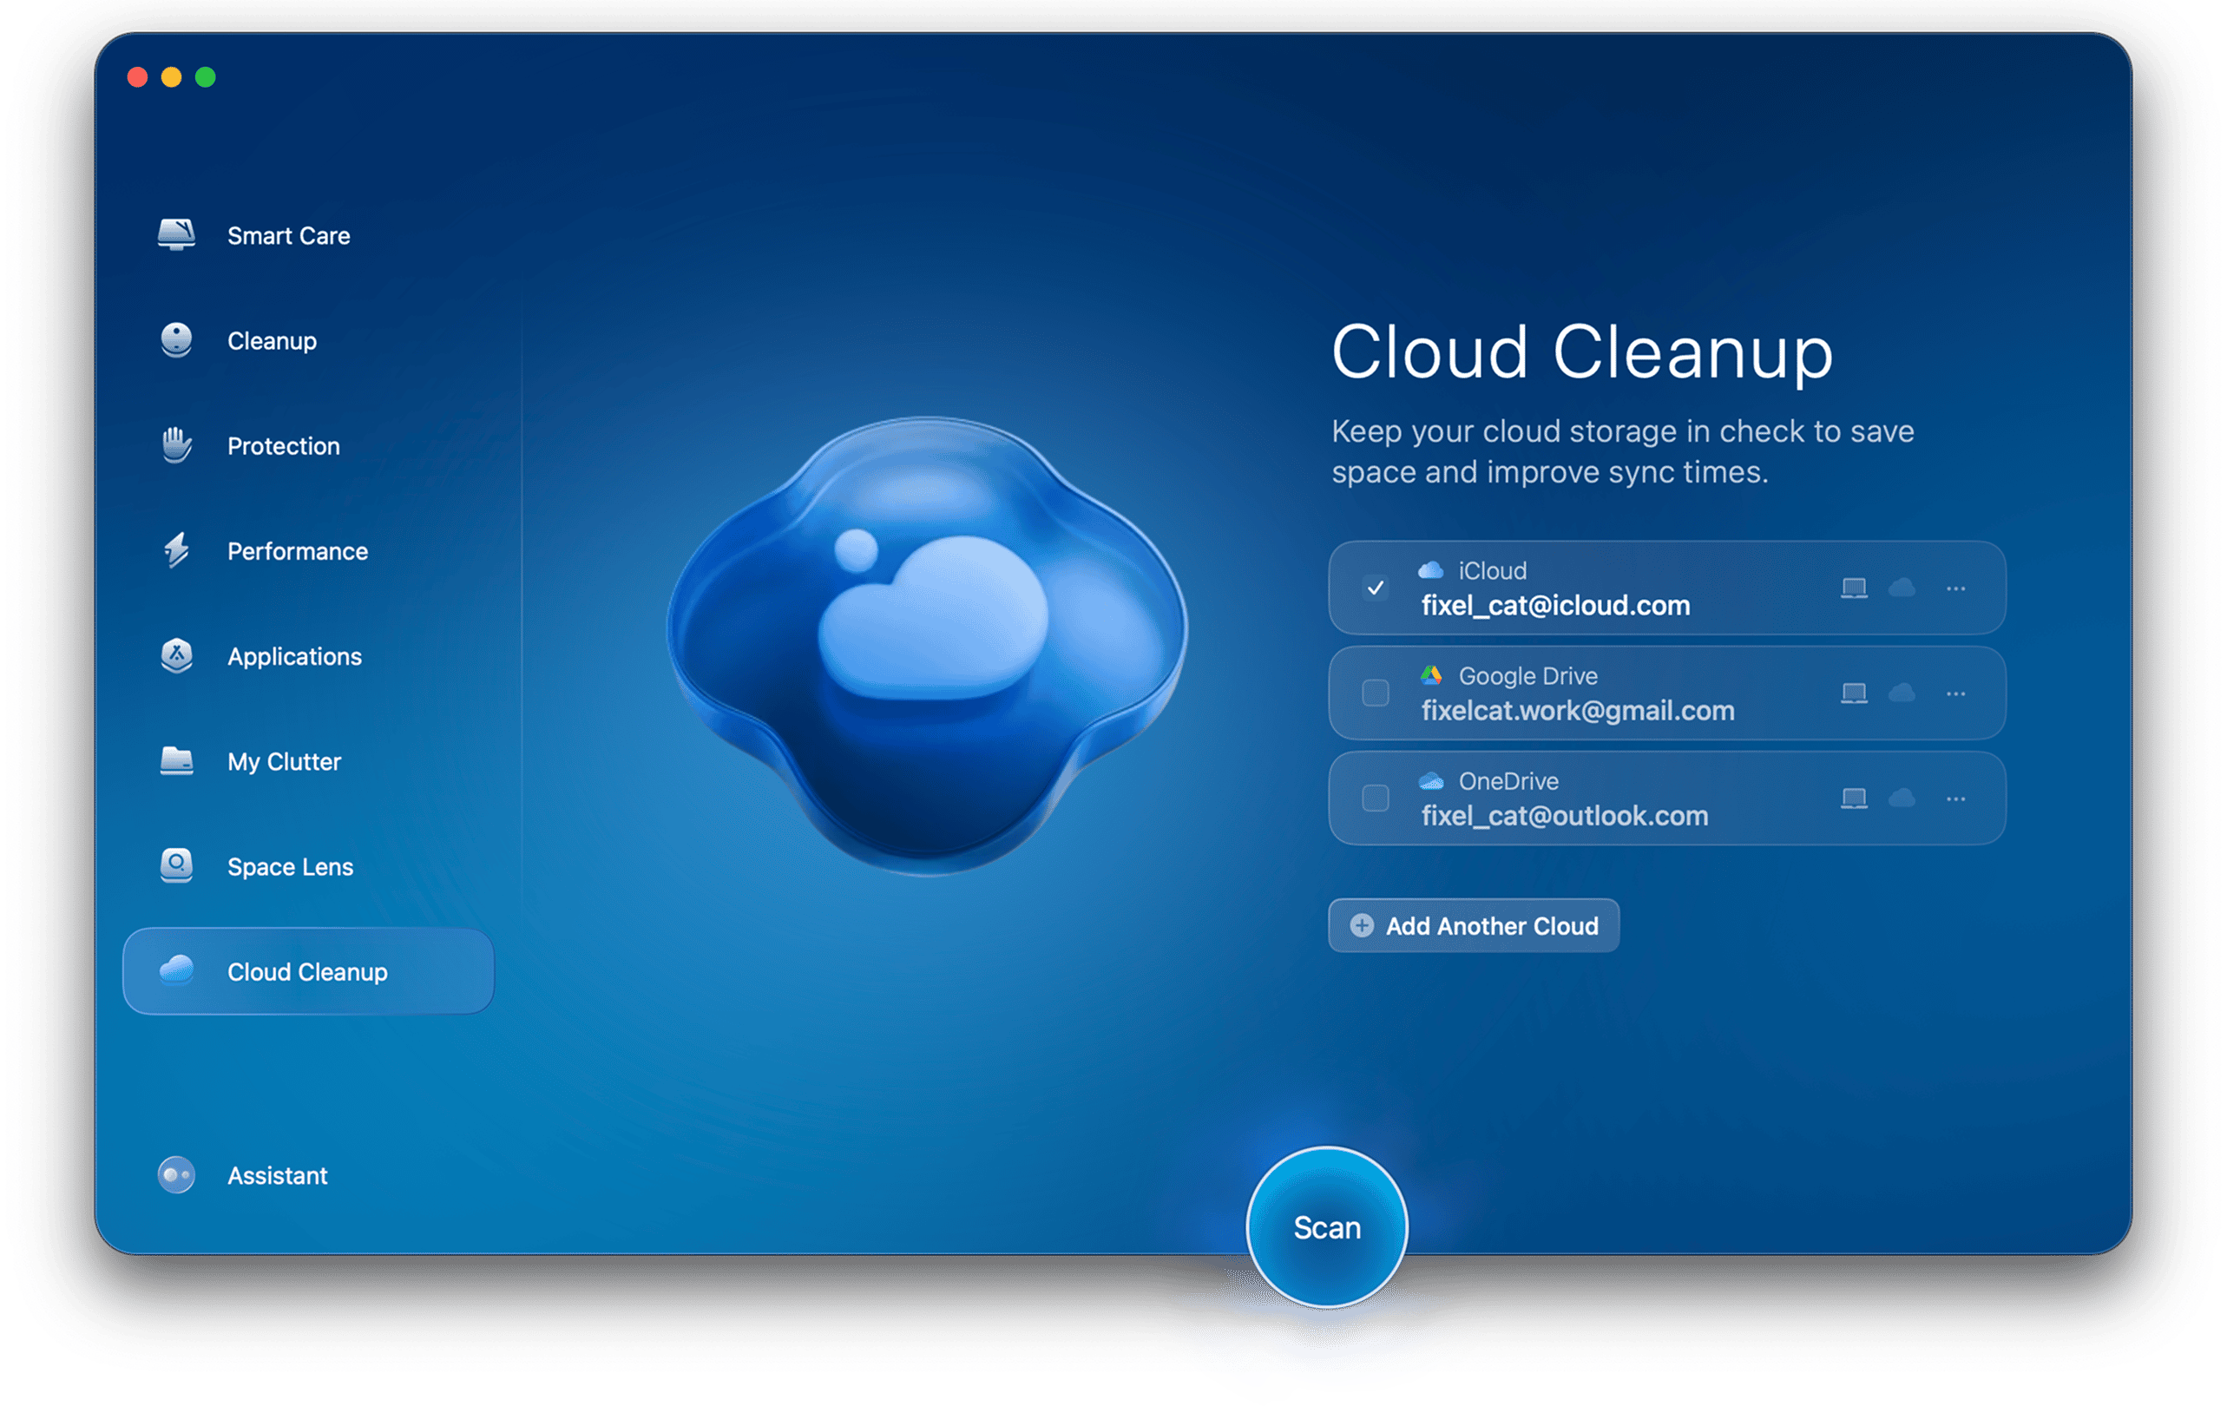Open the iCloud row three-dots menu
The height and width of the screenshot is (1413, 2227).
(x=1955, y=588)
